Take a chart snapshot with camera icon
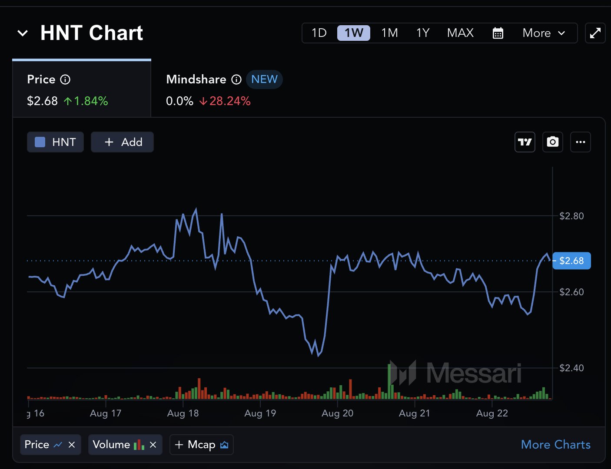Viewport: 611px width, 469px height. click(x=553, y=142)
